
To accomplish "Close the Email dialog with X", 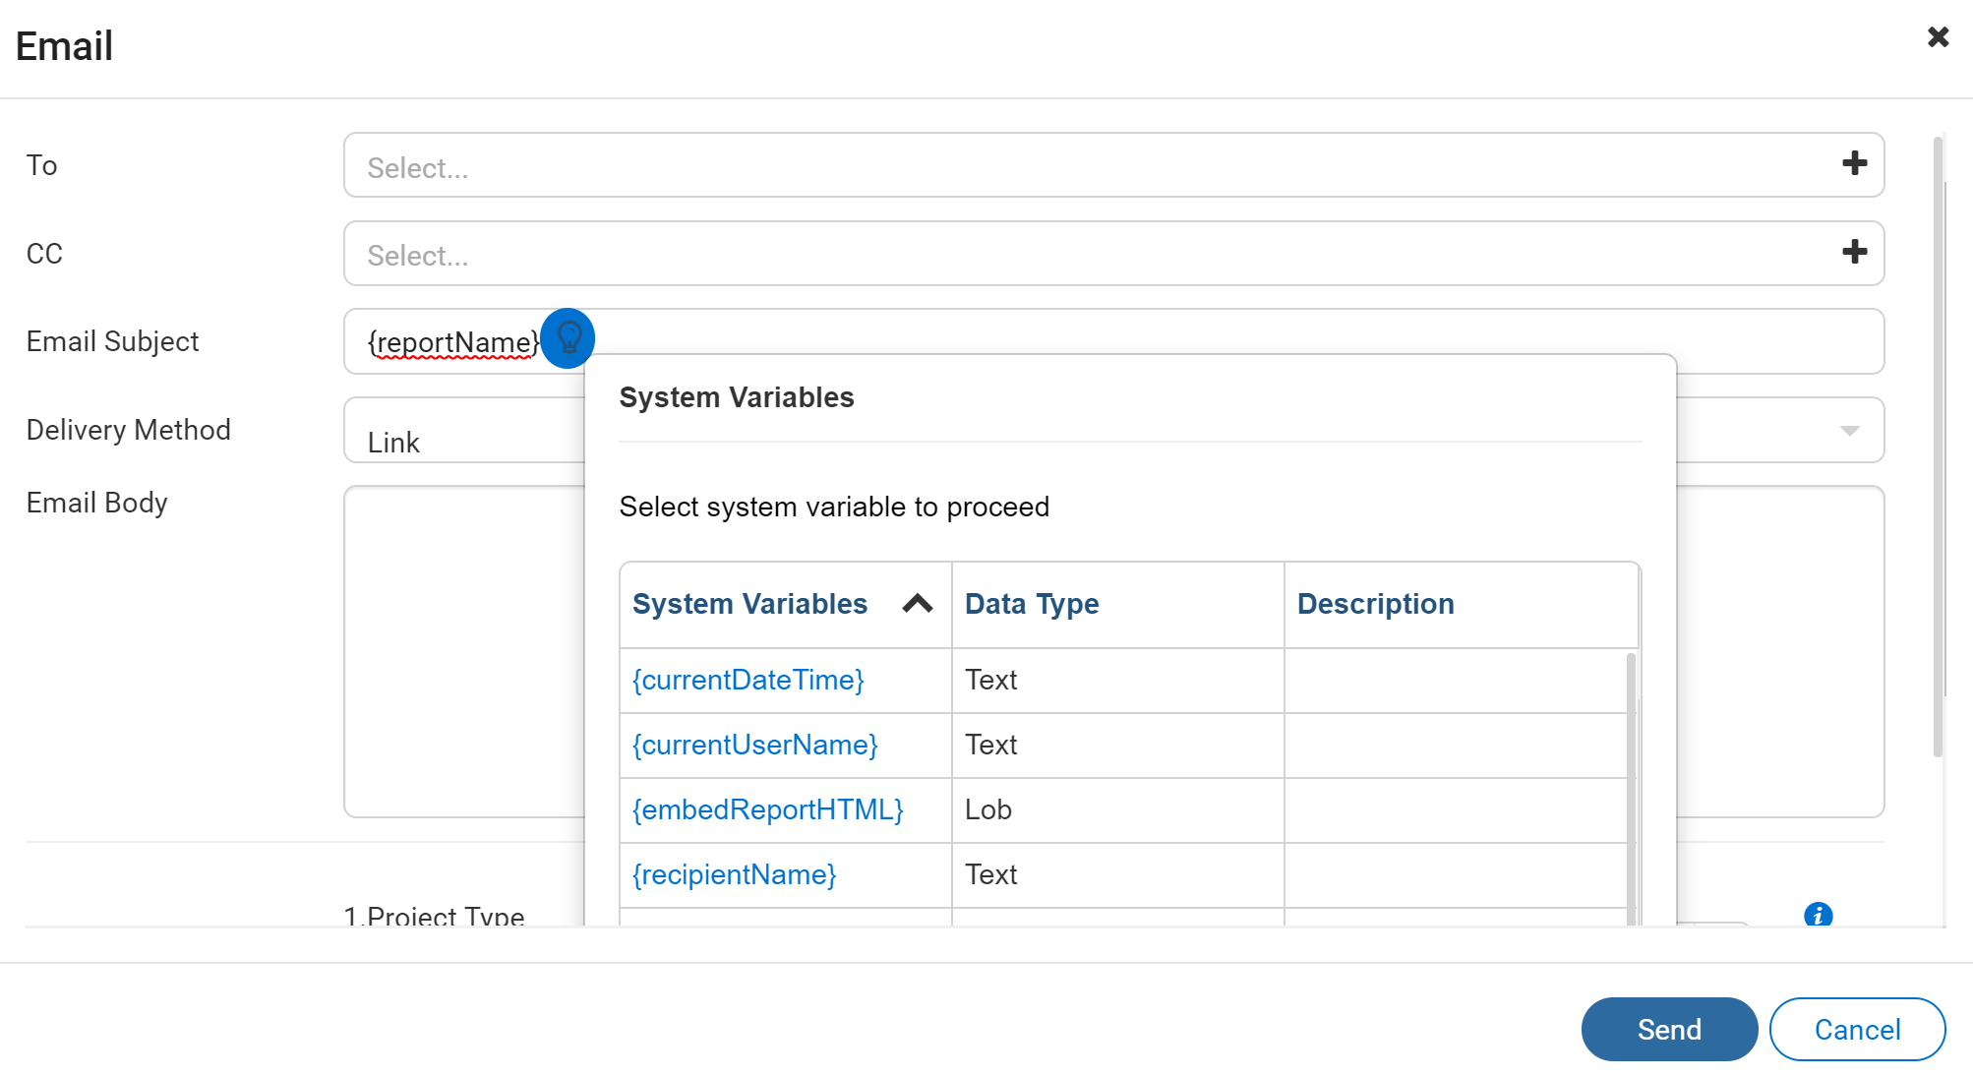I will point(1938,37).
